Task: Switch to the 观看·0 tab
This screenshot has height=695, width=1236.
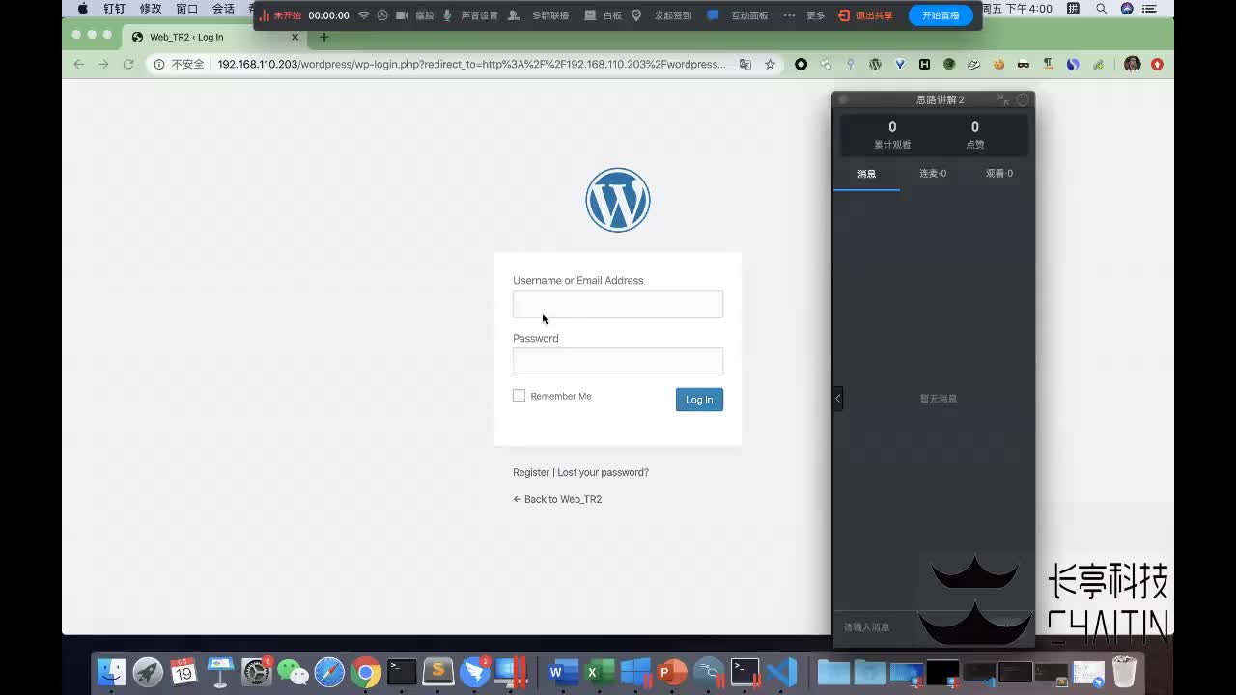Action: (x=999, y=174)
